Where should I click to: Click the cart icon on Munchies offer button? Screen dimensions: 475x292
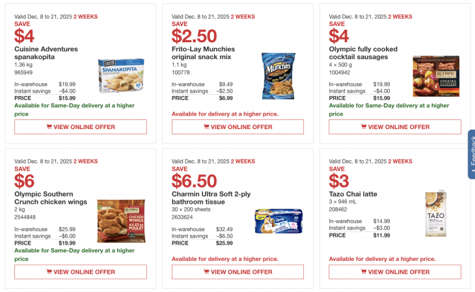coord(207,127)
